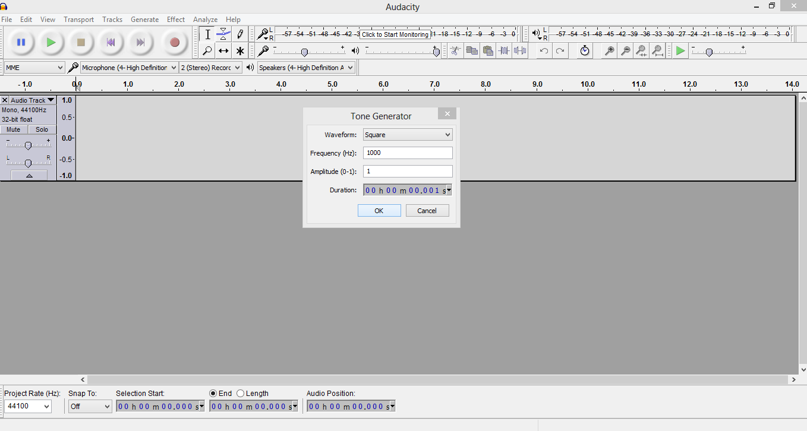Click the Trim Audio toolbar icon
This screenshot has width=807, height=431.
504,51
